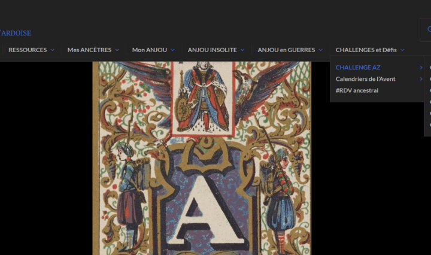Click the ARDOISE site title link

click(x=16, y=33)
